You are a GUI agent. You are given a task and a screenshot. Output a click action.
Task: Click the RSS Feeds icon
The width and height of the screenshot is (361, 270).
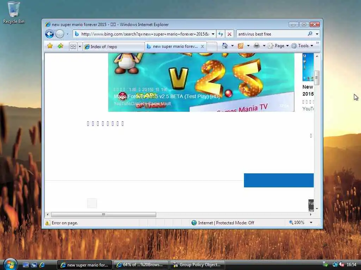tap(240, 46)
